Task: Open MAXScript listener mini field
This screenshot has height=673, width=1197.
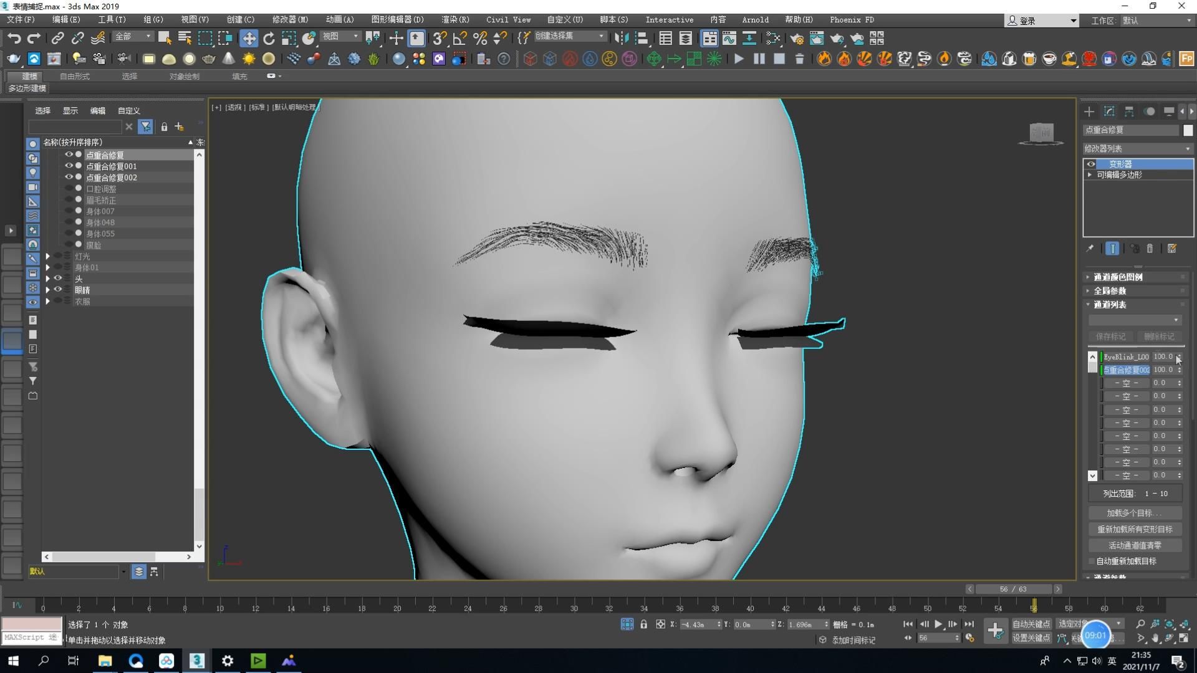Action: pos(31,637)
